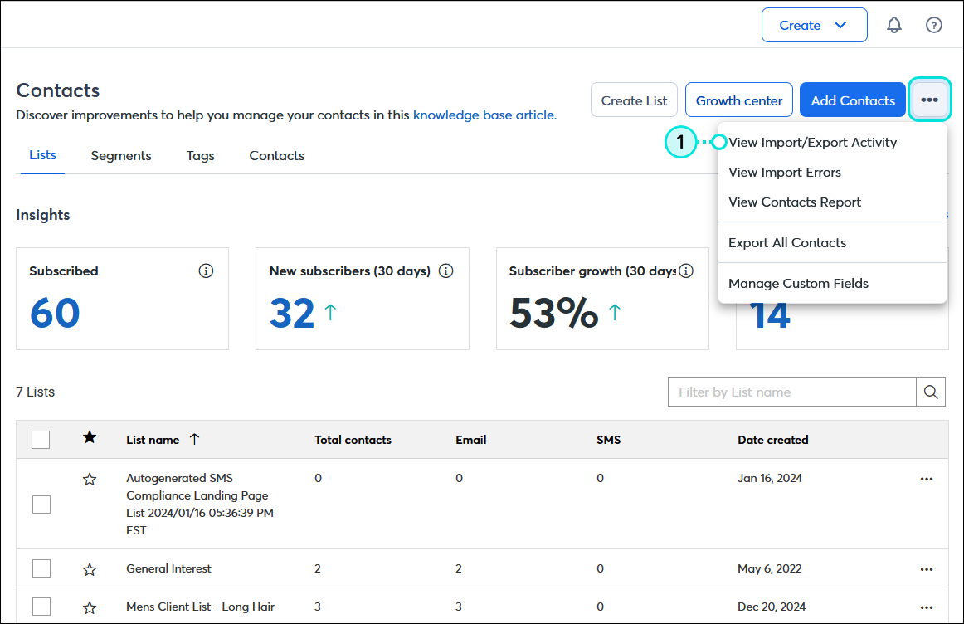
Task: Choose View Contacts Report from menu
Action: tap(794, 202)
